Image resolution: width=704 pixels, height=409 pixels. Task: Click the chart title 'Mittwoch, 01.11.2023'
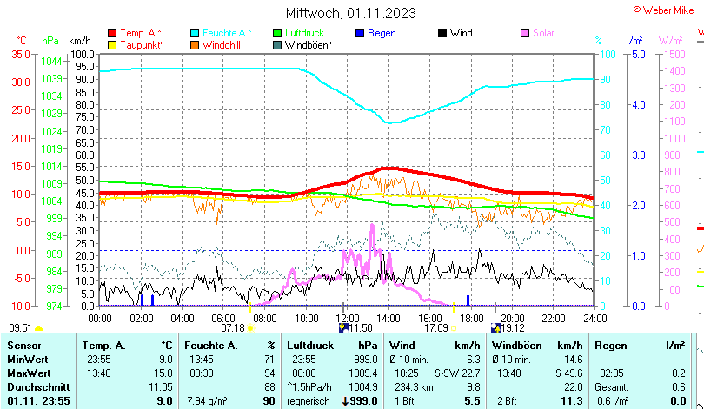pyautogui.click(x=351, y=13)
